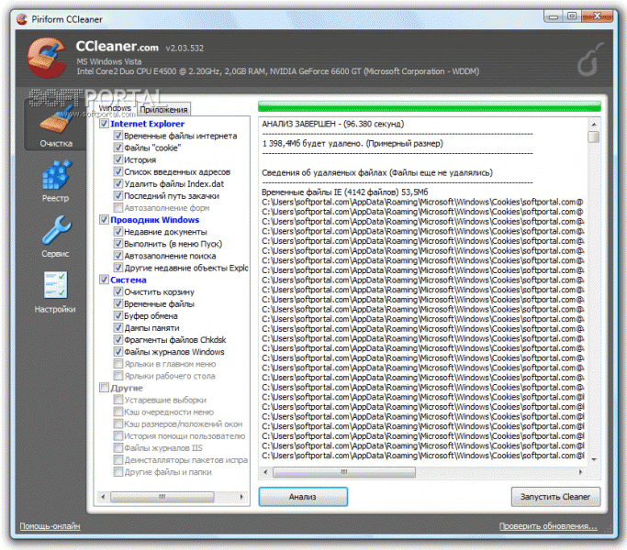This screenshot has height=550, width=627.
Task: Click results vertical scrollbar down arrow
Action: coord(594,460)
